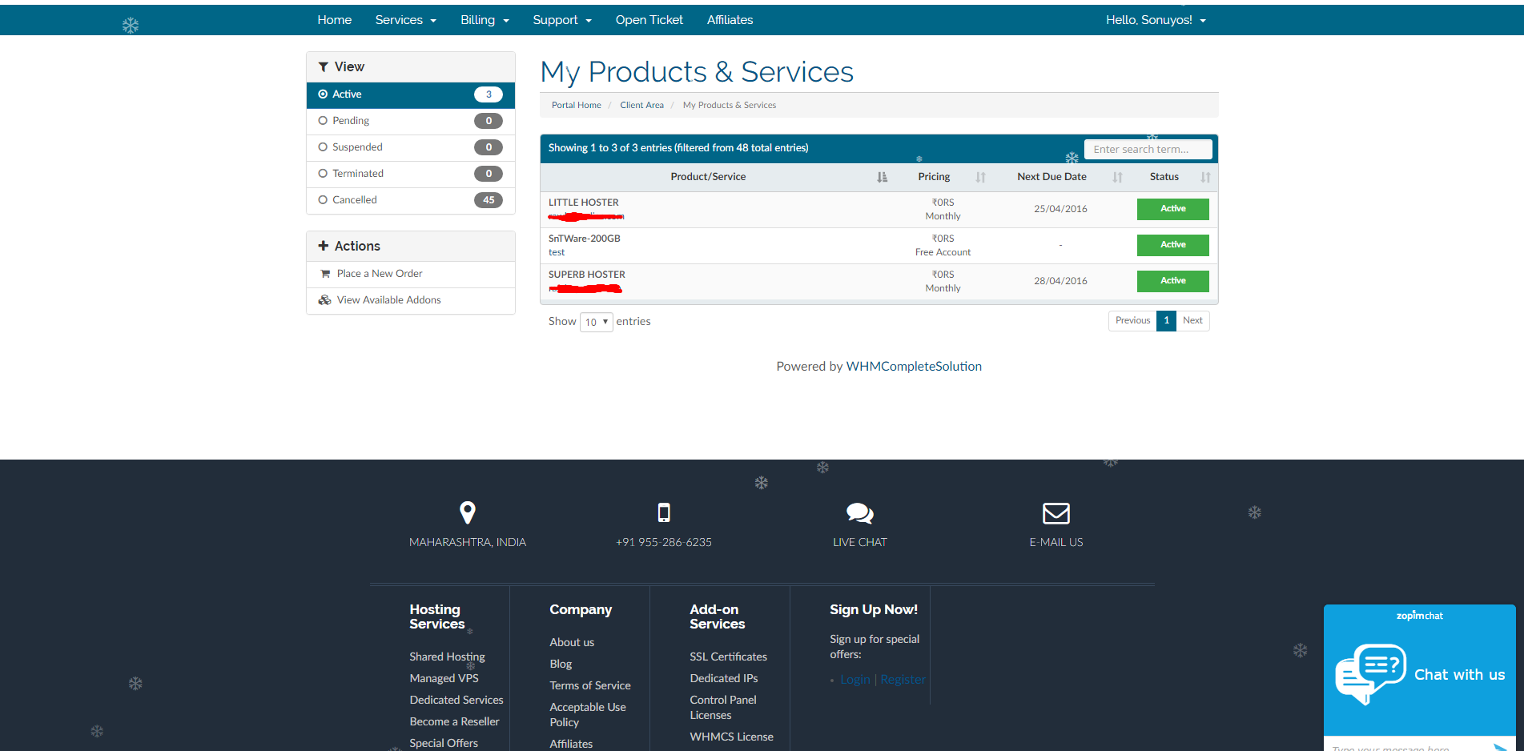The height and width of the screenshot is (751, 1524).
Task: Click the mobile phone icon in footer
Action: [663, 512]
